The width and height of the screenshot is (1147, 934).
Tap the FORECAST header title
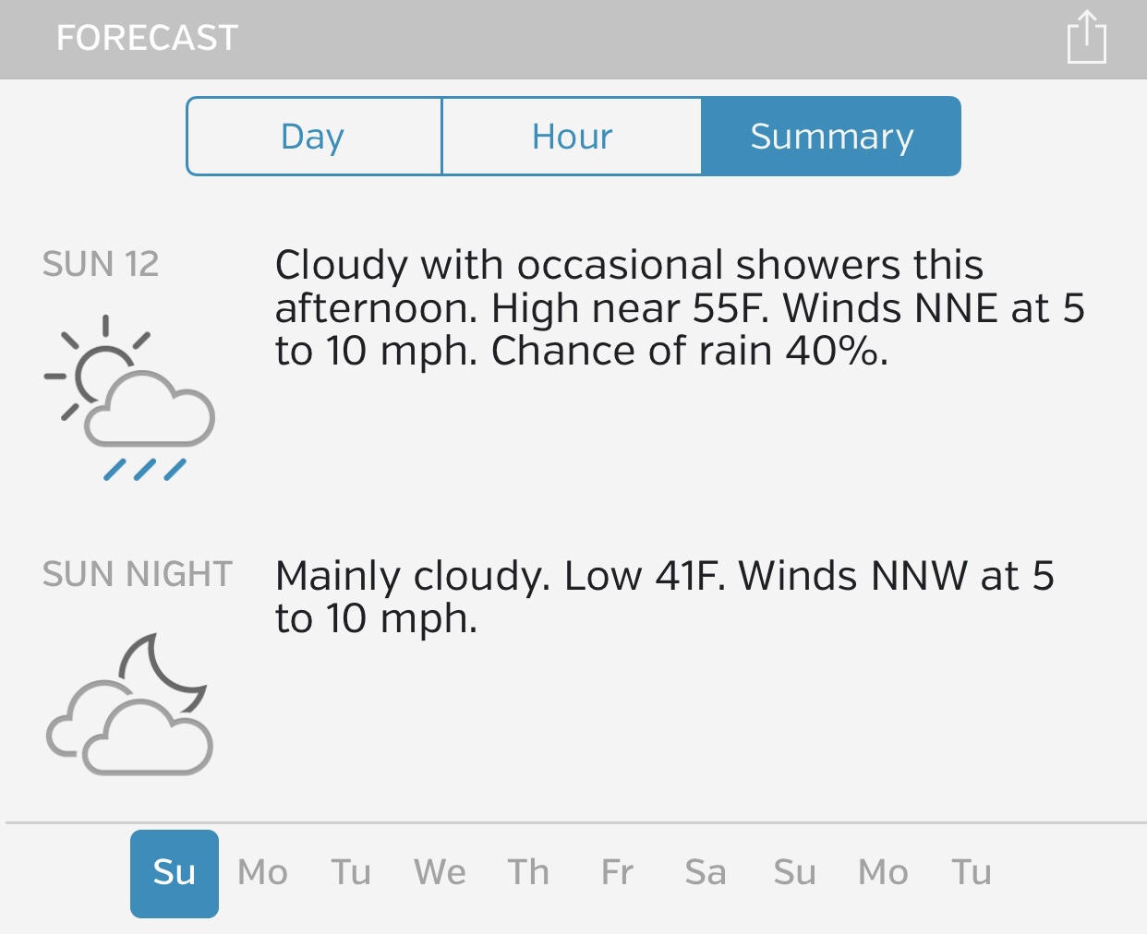(x=148, y=39)
